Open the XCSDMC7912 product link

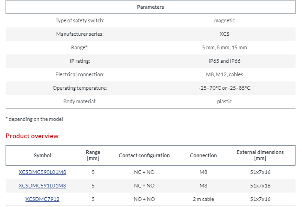pyautogui.click(x=42, y=199)
